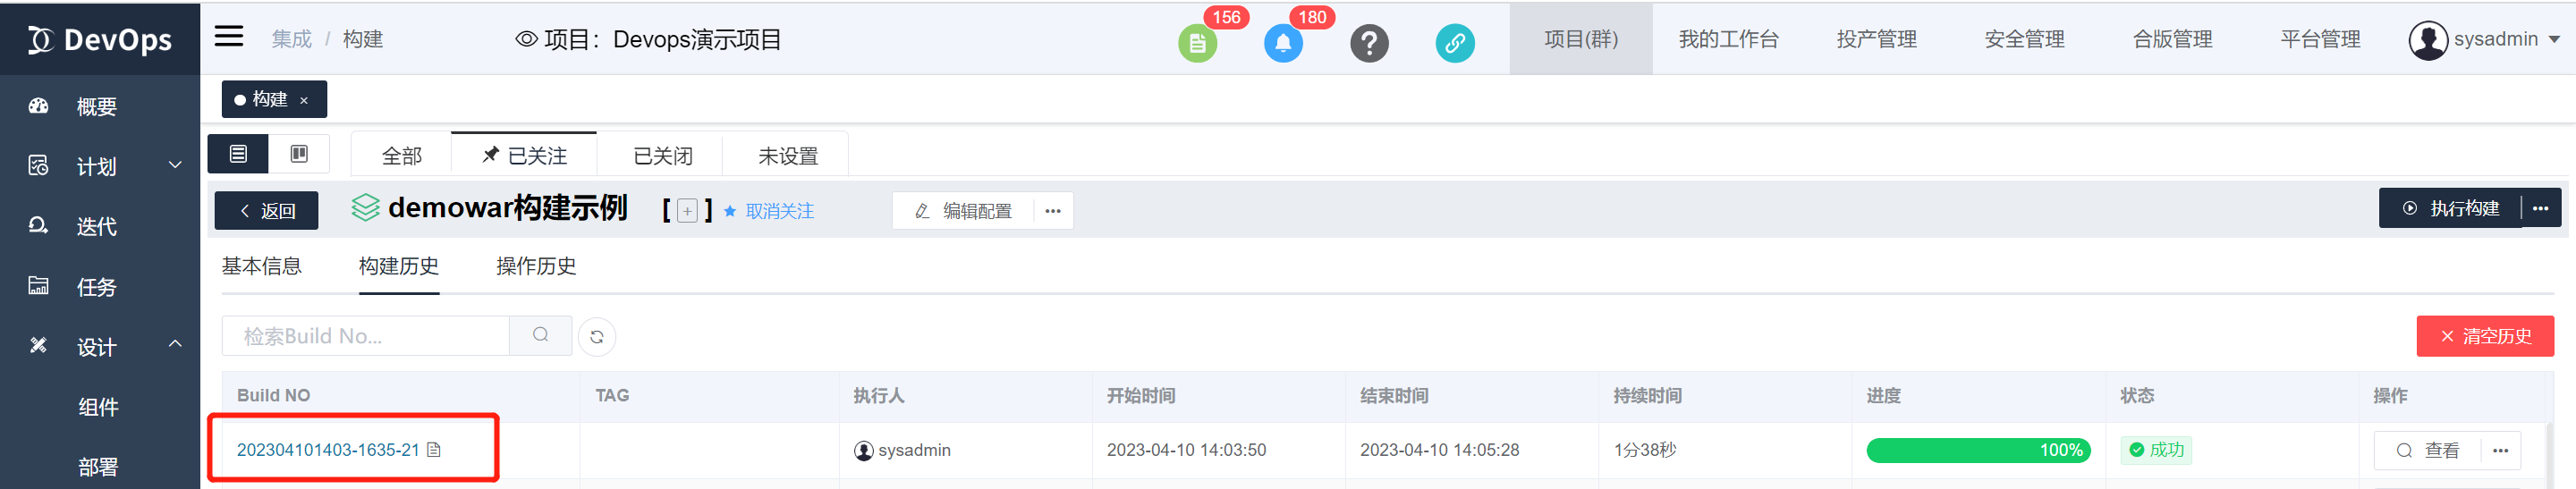Image resolution: width=2576 pixels, height=489 pixels.
Task: Select the 已关注 filter tab
Action: click(x=524, y=156)
